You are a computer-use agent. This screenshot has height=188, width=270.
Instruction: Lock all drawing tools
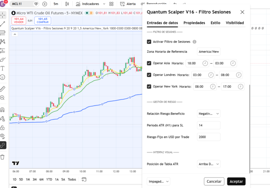coord(3,127)
